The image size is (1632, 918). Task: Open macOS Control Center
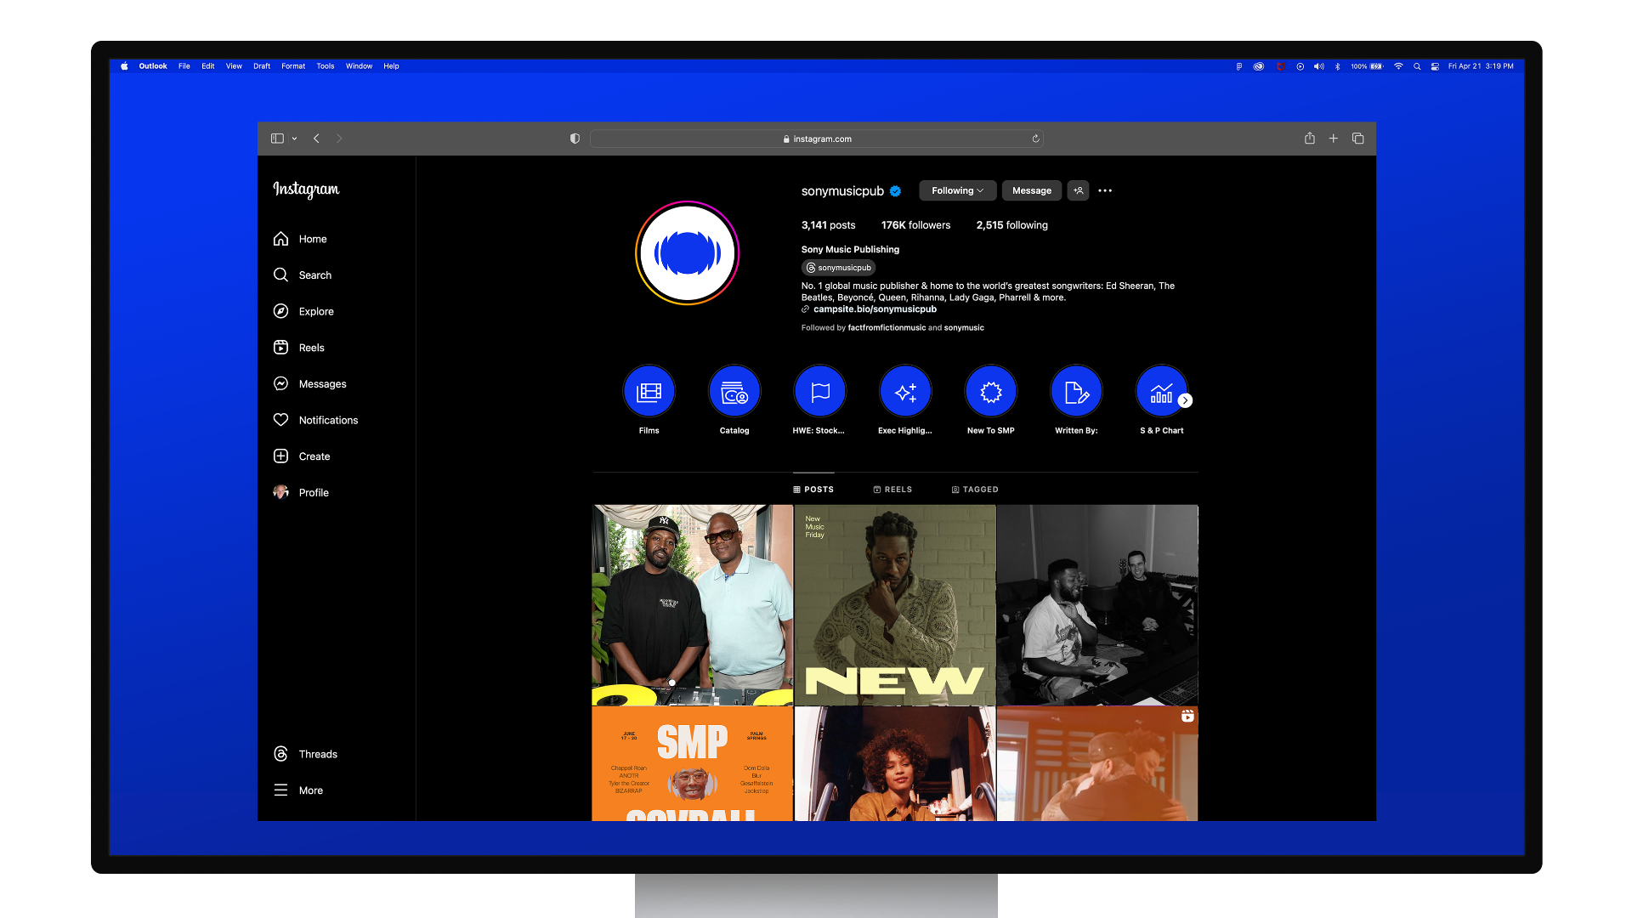1435,66
